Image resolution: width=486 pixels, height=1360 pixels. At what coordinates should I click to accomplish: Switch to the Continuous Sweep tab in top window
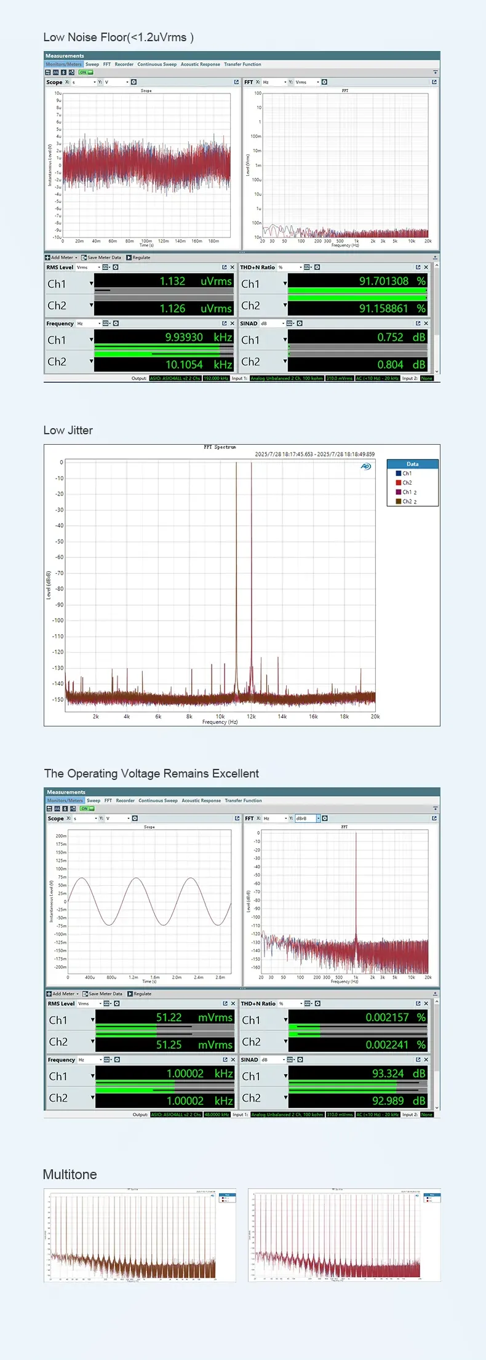[157, 64]
